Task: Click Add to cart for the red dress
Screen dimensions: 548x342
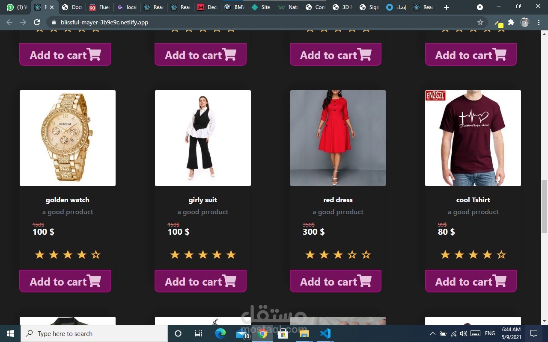Action: pyautogui.click(x=335, y=281)
